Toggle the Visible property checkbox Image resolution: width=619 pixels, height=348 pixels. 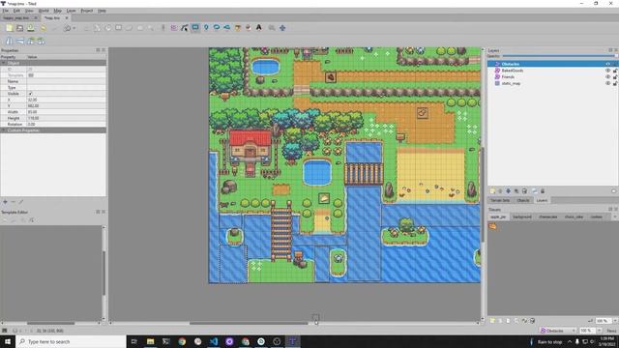pos(30,94)
